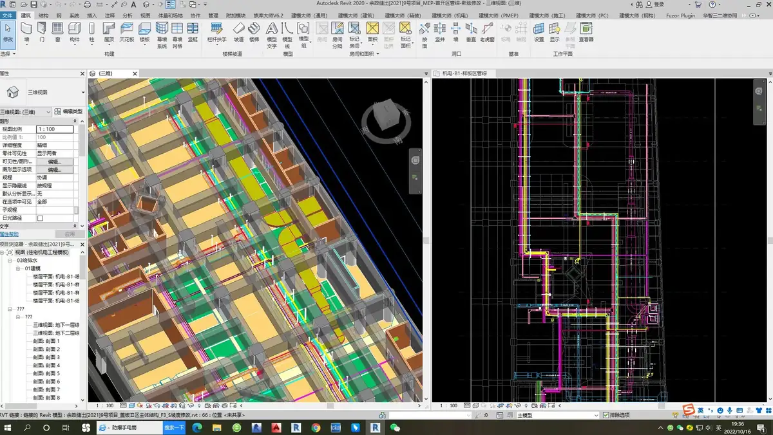Select the 墙 (Wall) tool

click(x=26, y=32)
